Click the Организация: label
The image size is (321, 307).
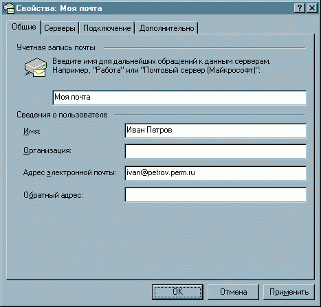click(47, 150)
